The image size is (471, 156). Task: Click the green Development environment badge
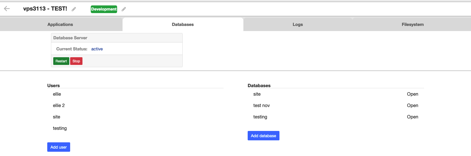[104, 9]
